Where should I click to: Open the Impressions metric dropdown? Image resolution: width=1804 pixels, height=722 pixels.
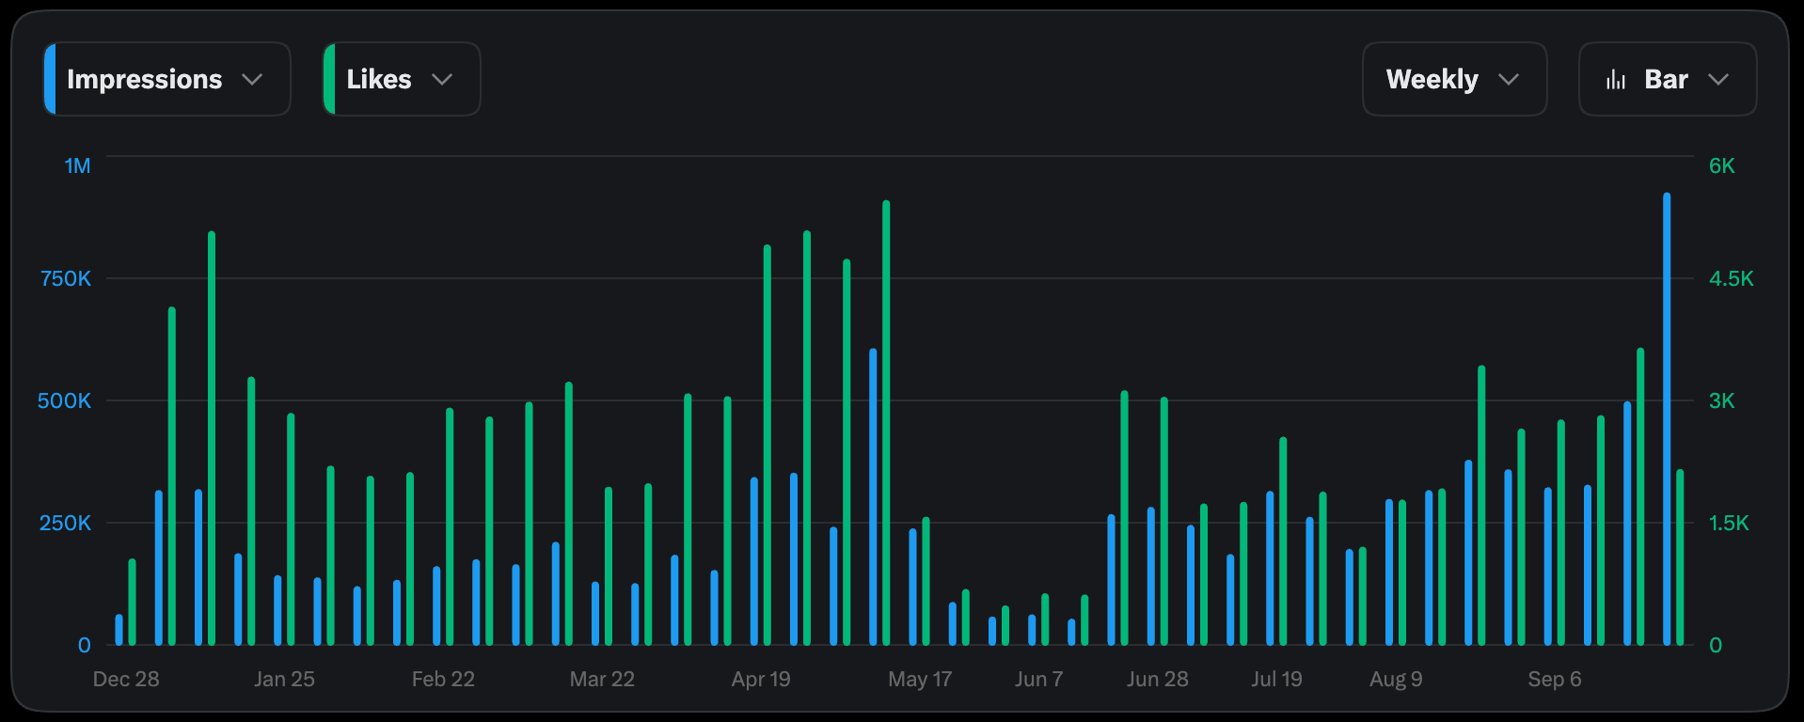(167, 79)
